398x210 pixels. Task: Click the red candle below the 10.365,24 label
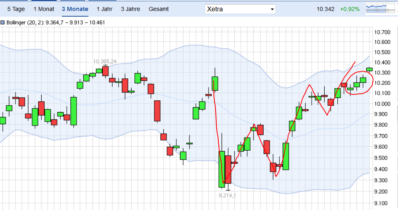[106, 71]
